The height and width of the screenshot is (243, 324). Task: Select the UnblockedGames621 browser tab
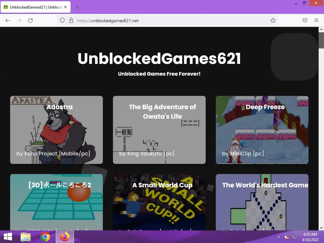click(36, 7)
